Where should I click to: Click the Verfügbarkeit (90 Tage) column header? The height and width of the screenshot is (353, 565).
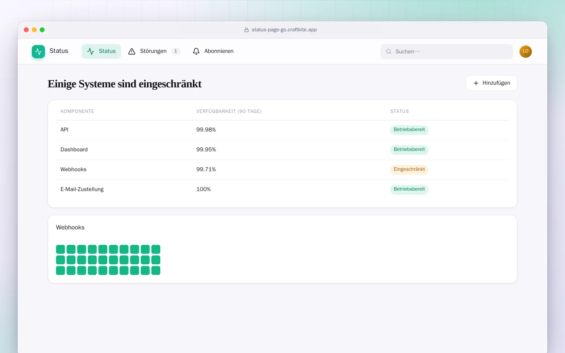(229, 111)
